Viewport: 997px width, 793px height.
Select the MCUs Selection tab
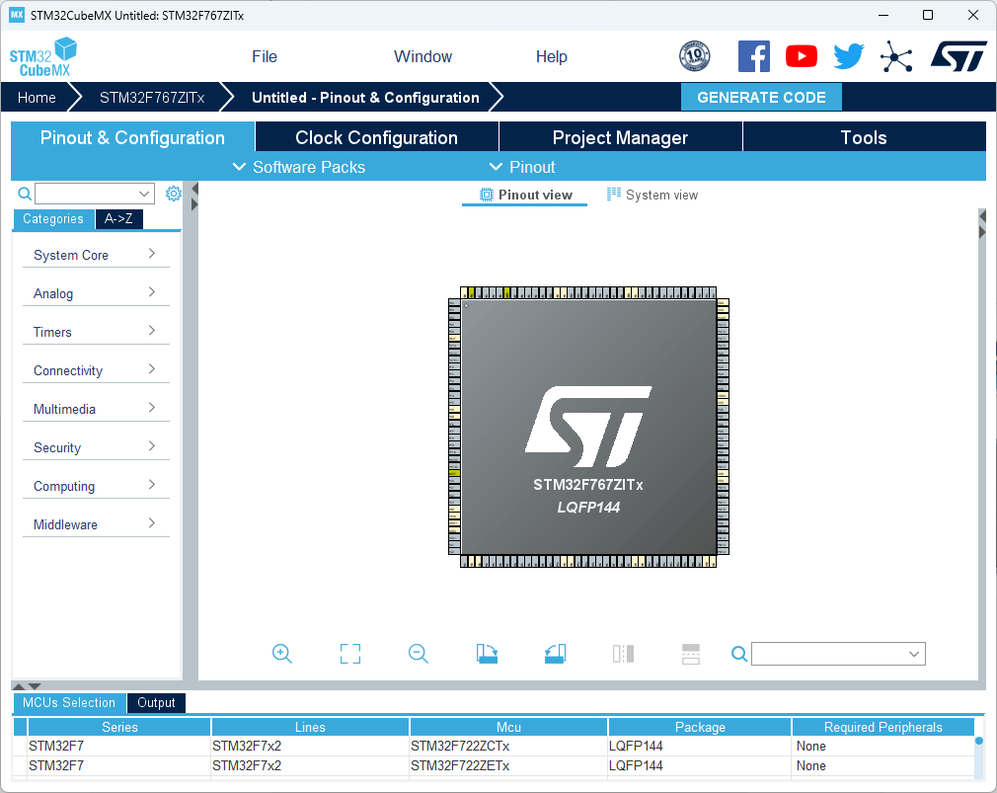click(69, 702)
